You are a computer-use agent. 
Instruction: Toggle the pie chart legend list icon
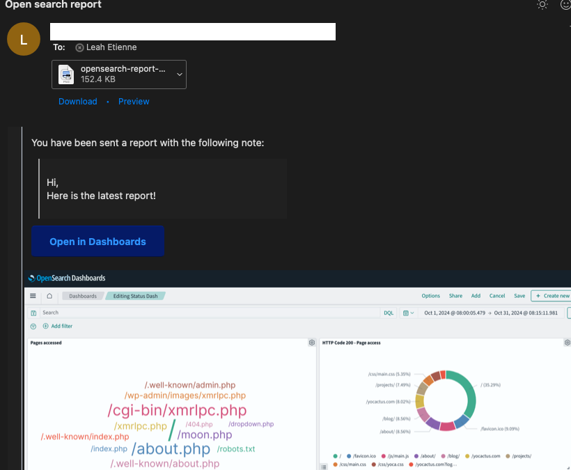coord(324,467)
